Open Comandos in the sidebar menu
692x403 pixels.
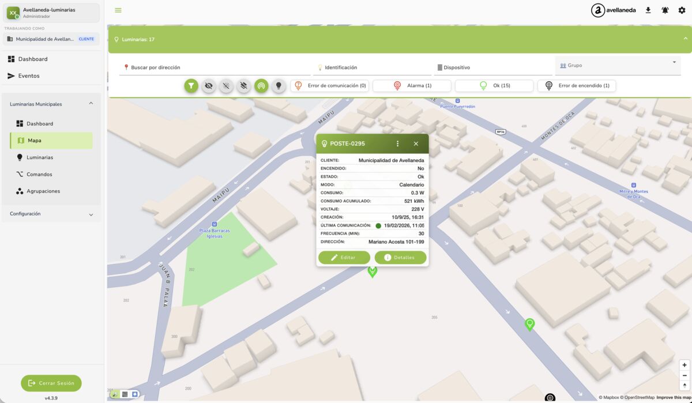[x=39, y=174]
